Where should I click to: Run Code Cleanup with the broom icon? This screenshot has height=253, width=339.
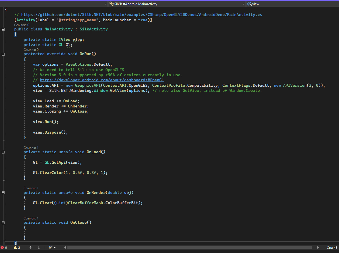point(50,248)
